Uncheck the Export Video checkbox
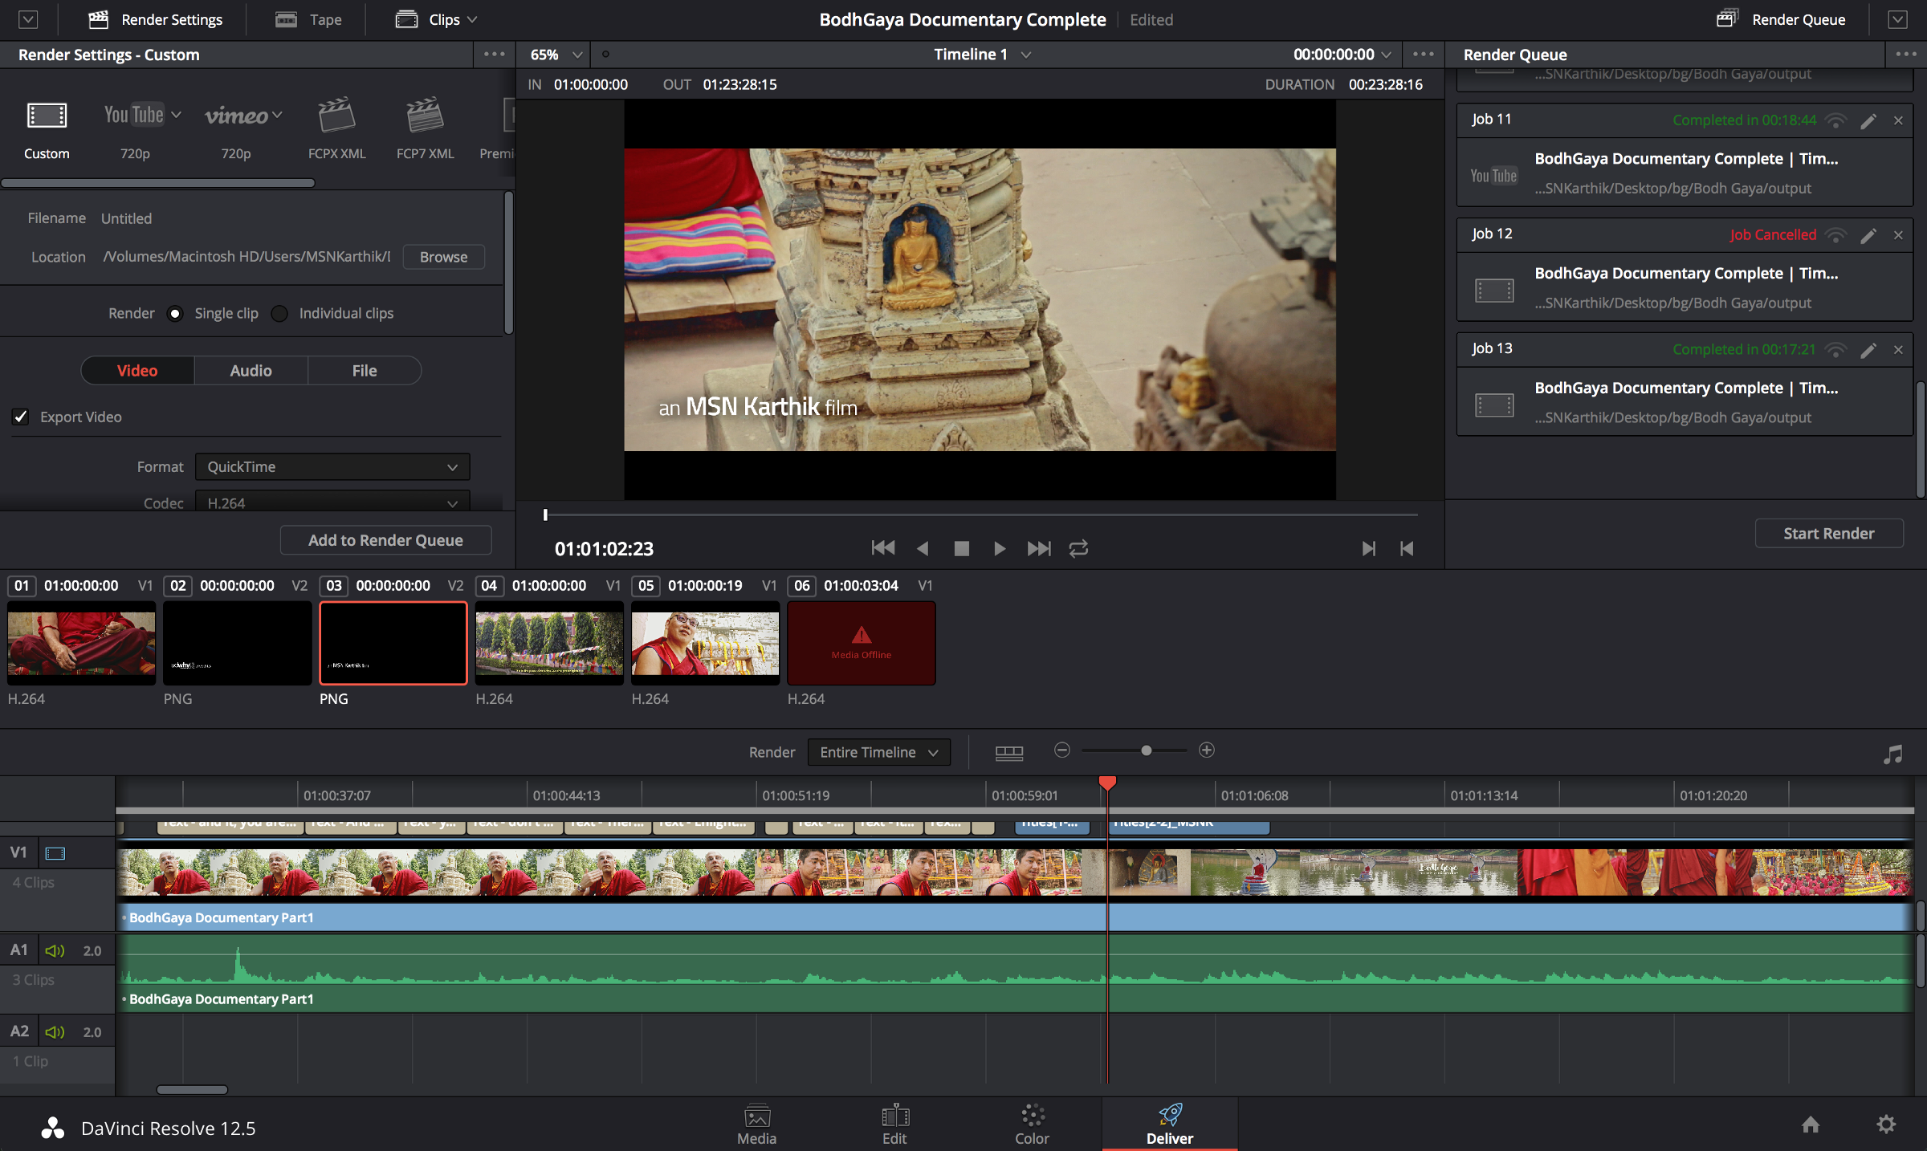The width and height of the screenshot is (1927, 1151). coord(21,417)
